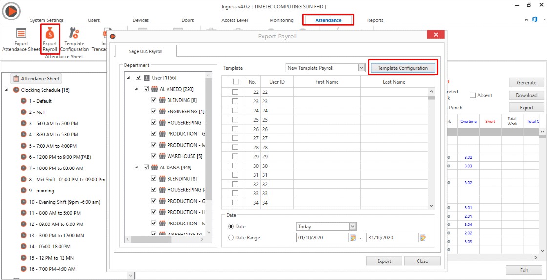
Task: Click the User ID column header
Action: 277,82
